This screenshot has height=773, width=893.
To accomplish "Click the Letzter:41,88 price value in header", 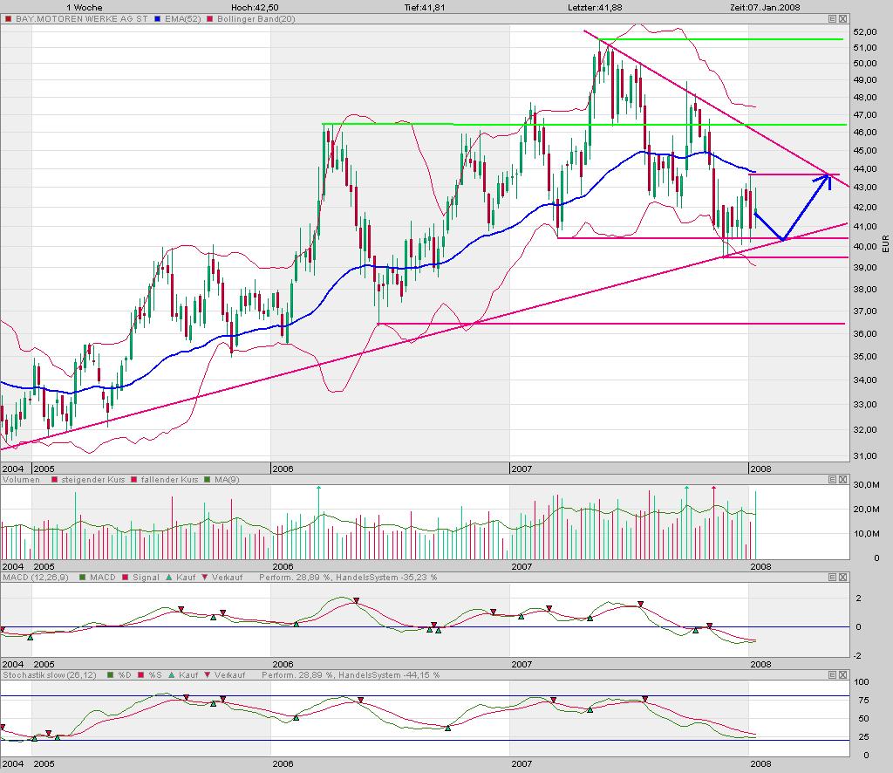I will (593, 6).
